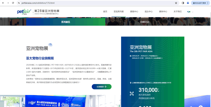This screenshot has width=211, height=107.
Task: Click the calendar icon beside exhibition dates
Action: point(130,56)
